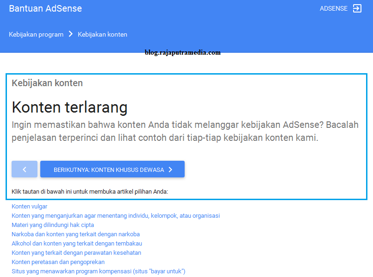The width and height of the screenshot is (373, 277).
Task: Open the Konten vulgar article link
Action: pyautogui.click(x=30, y=207)
